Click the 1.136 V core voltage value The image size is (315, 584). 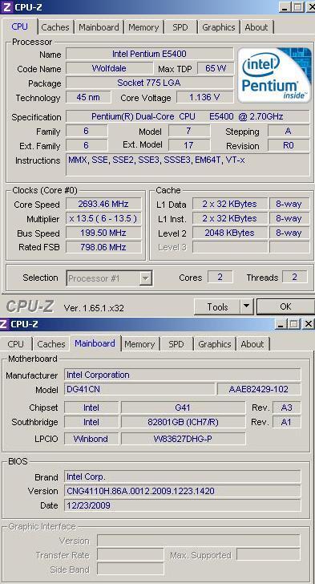click(205, 97)
